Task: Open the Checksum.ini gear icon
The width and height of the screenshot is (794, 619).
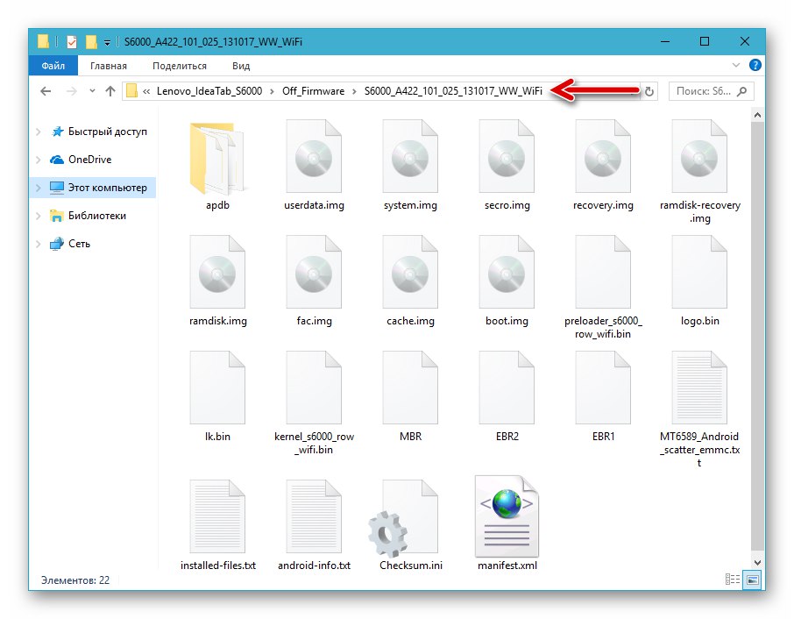Action: pyautogui.click(x=410, y=516)
